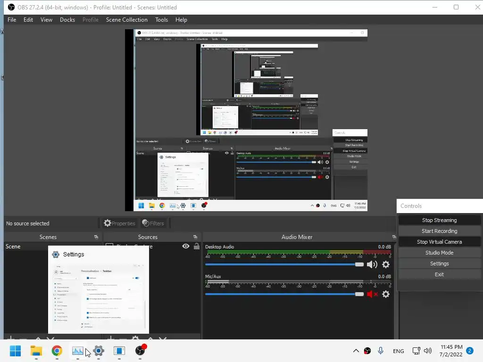
Task: Click the OBS Studio taskbar icon
Action: 140,351
